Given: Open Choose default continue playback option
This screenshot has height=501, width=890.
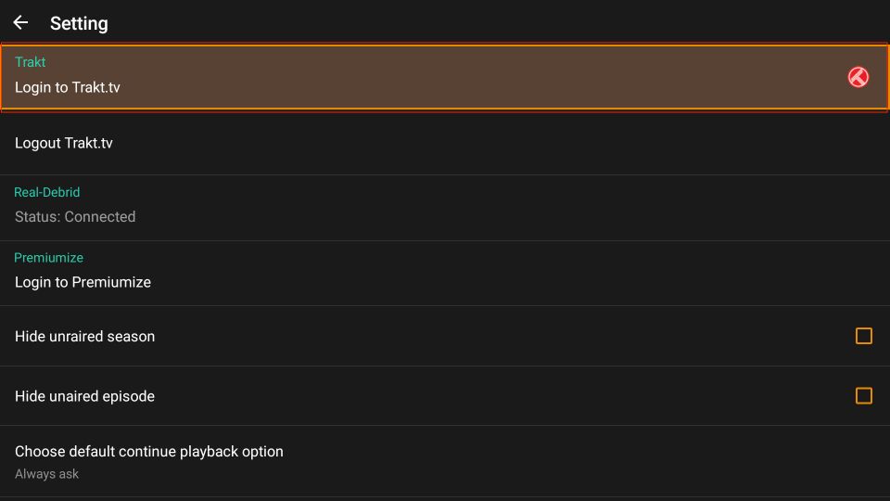Looking at the screenshot, I should 445,461.
